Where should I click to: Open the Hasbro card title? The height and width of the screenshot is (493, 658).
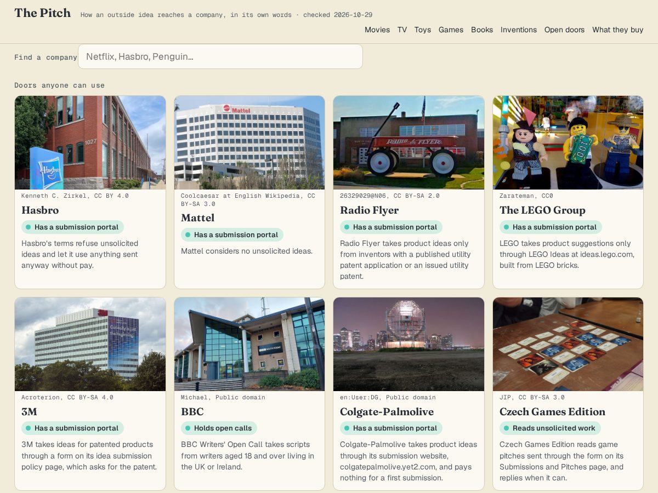[40, 210]
